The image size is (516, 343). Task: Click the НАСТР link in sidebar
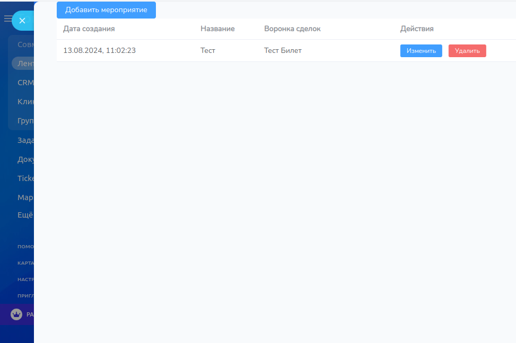point(25,279)
